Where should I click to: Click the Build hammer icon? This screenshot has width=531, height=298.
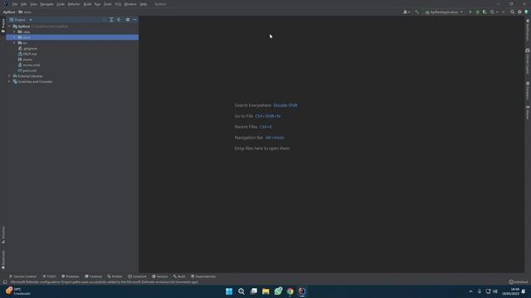pyautogui.click(x=417, y=12)
